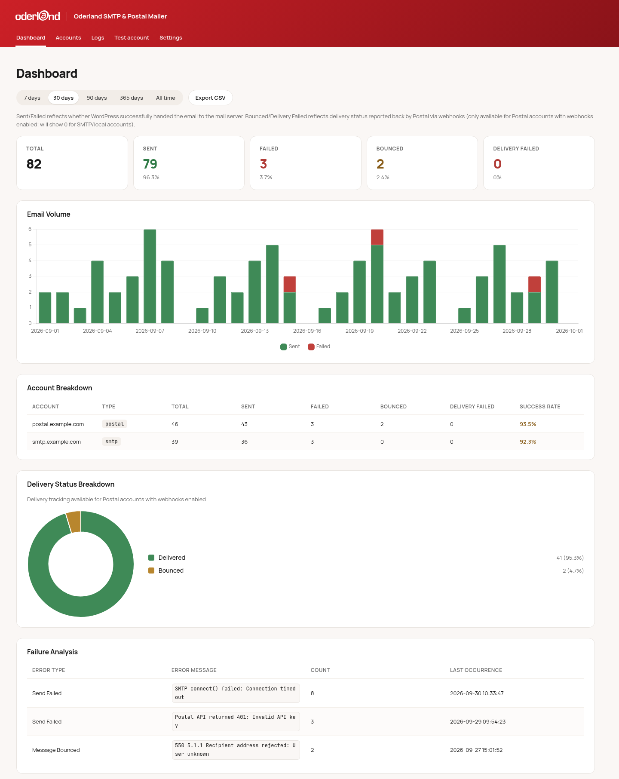
Task: Click the Delivery Failed card value 0
Action: pos(497,164)
